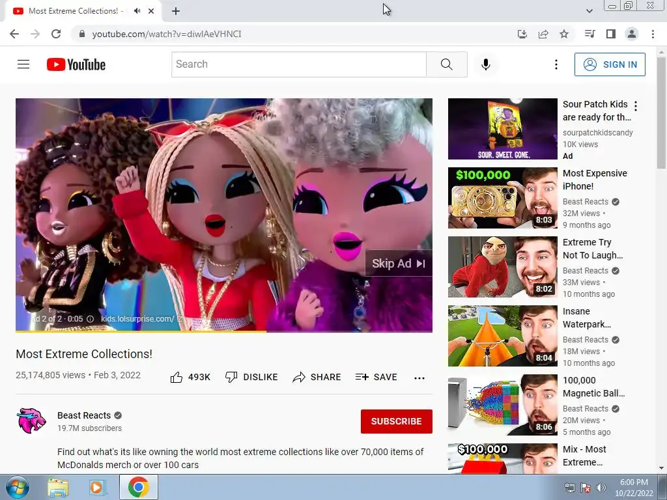The width and height of the screenshot is (667, 500).
Task: Click the lock site info icon
Action: [82, 34]
